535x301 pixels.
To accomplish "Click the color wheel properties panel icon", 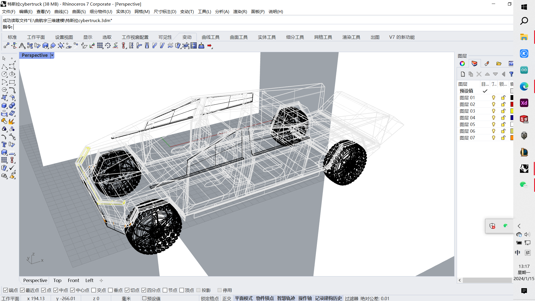I will (462, 64).
